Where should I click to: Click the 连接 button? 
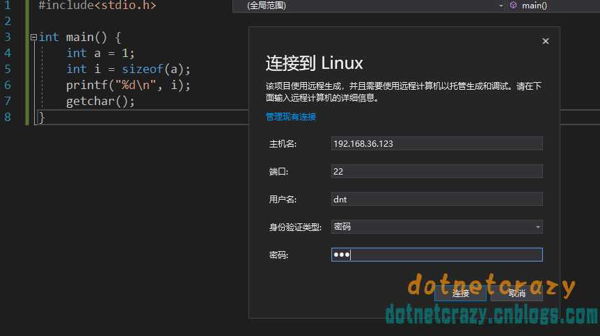tap(460, 293)
